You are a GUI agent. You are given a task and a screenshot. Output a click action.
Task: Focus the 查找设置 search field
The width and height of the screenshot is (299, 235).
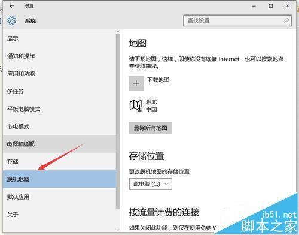[x=237, y=20]
